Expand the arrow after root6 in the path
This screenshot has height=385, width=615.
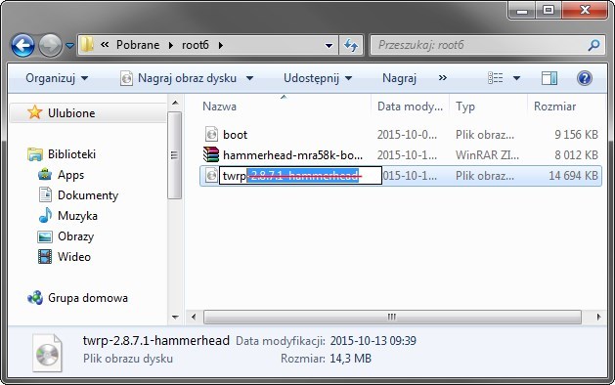click(x=220, y=46)
